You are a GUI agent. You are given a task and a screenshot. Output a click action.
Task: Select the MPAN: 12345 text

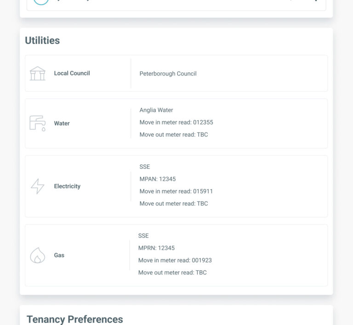click(x=158, y=179)
